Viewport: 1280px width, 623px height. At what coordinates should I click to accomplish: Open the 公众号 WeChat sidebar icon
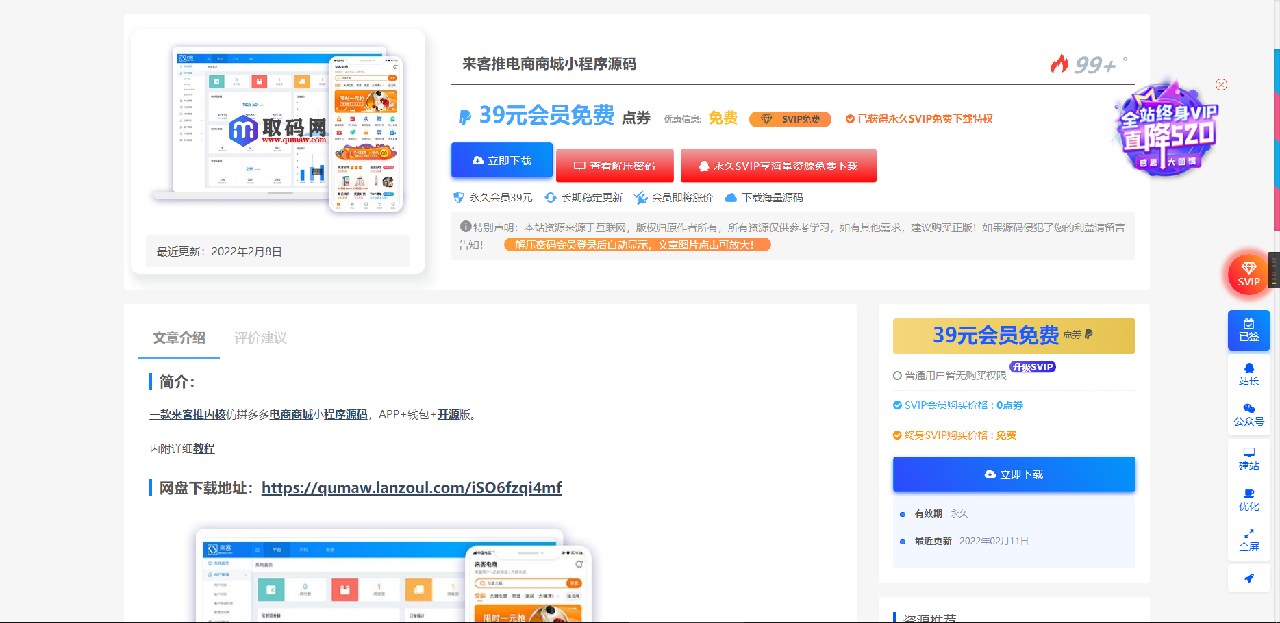(x=1248, y=415)
